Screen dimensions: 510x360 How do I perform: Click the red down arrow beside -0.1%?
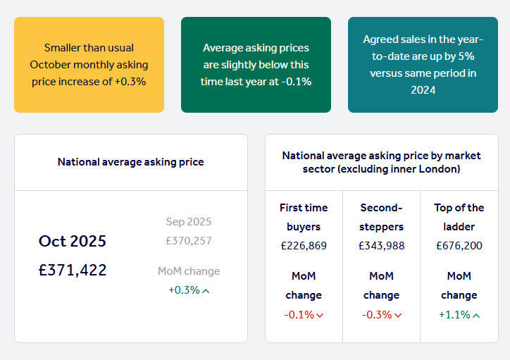(x=320, y=315)
